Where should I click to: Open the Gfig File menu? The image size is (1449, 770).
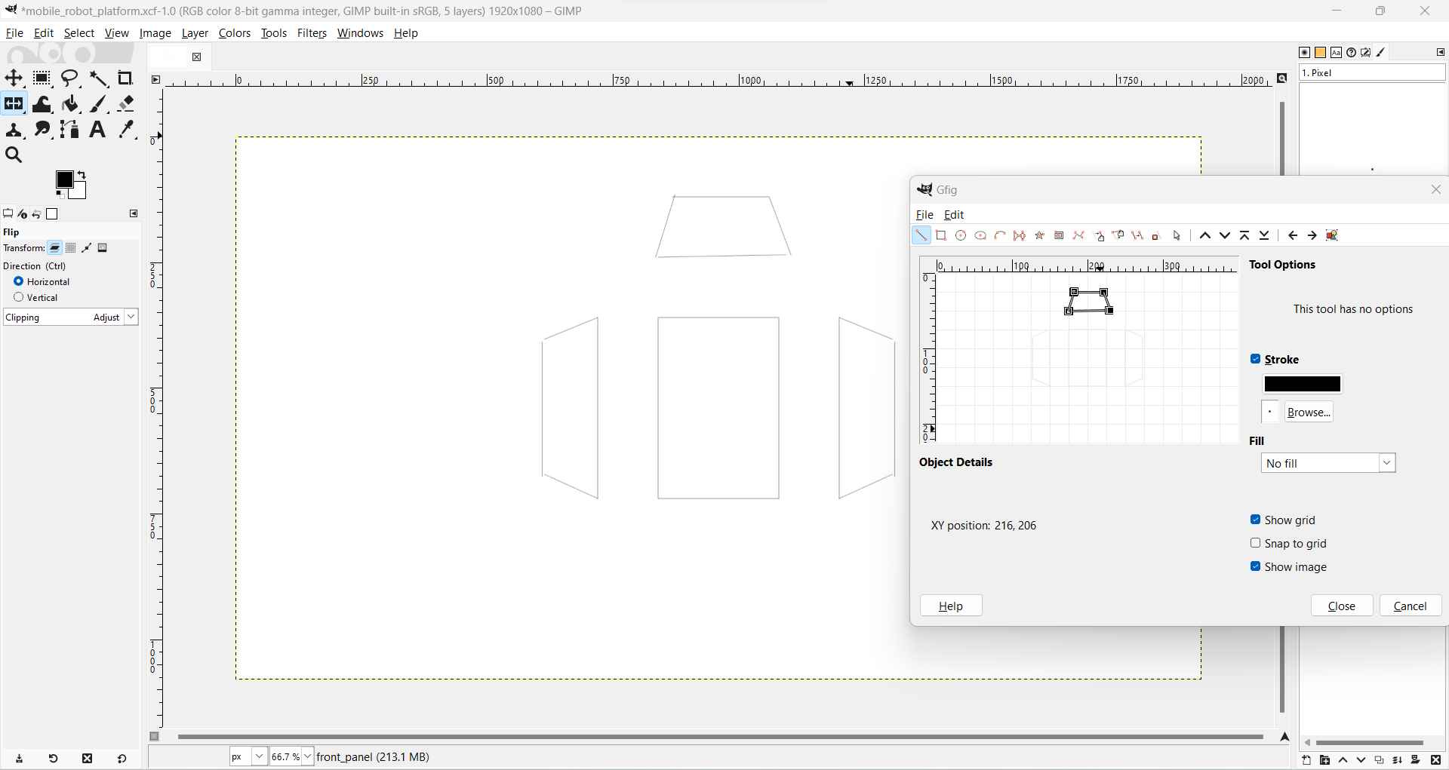924,215
